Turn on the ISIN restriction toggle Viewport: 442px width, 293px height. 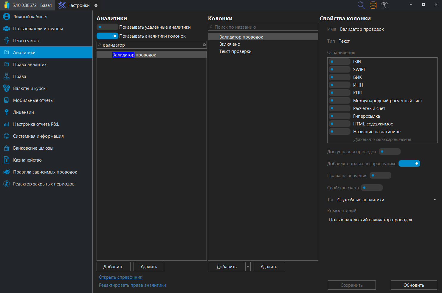point(339,62)
